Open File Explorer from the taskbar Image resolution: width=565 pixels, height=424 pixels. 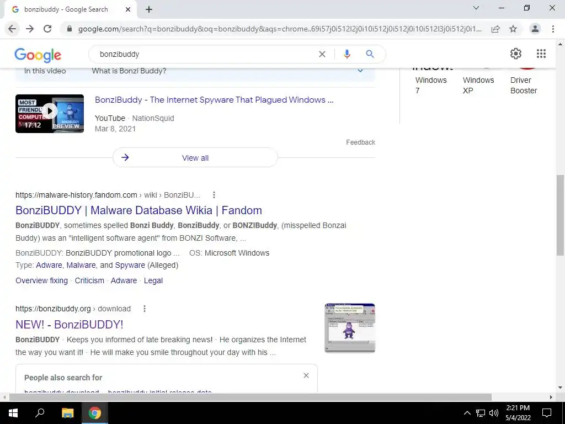coord(67,413)
